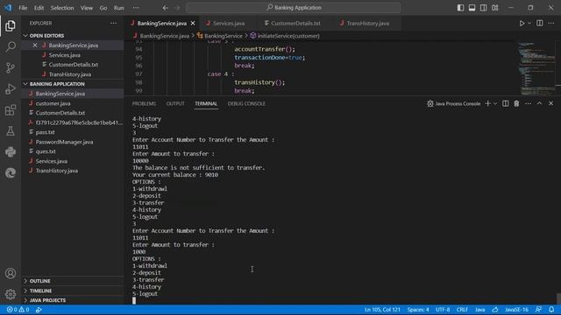This screenshot has height=315, width=561.
Task: Close the terminal panel
Action: click(x=551, y=103)
